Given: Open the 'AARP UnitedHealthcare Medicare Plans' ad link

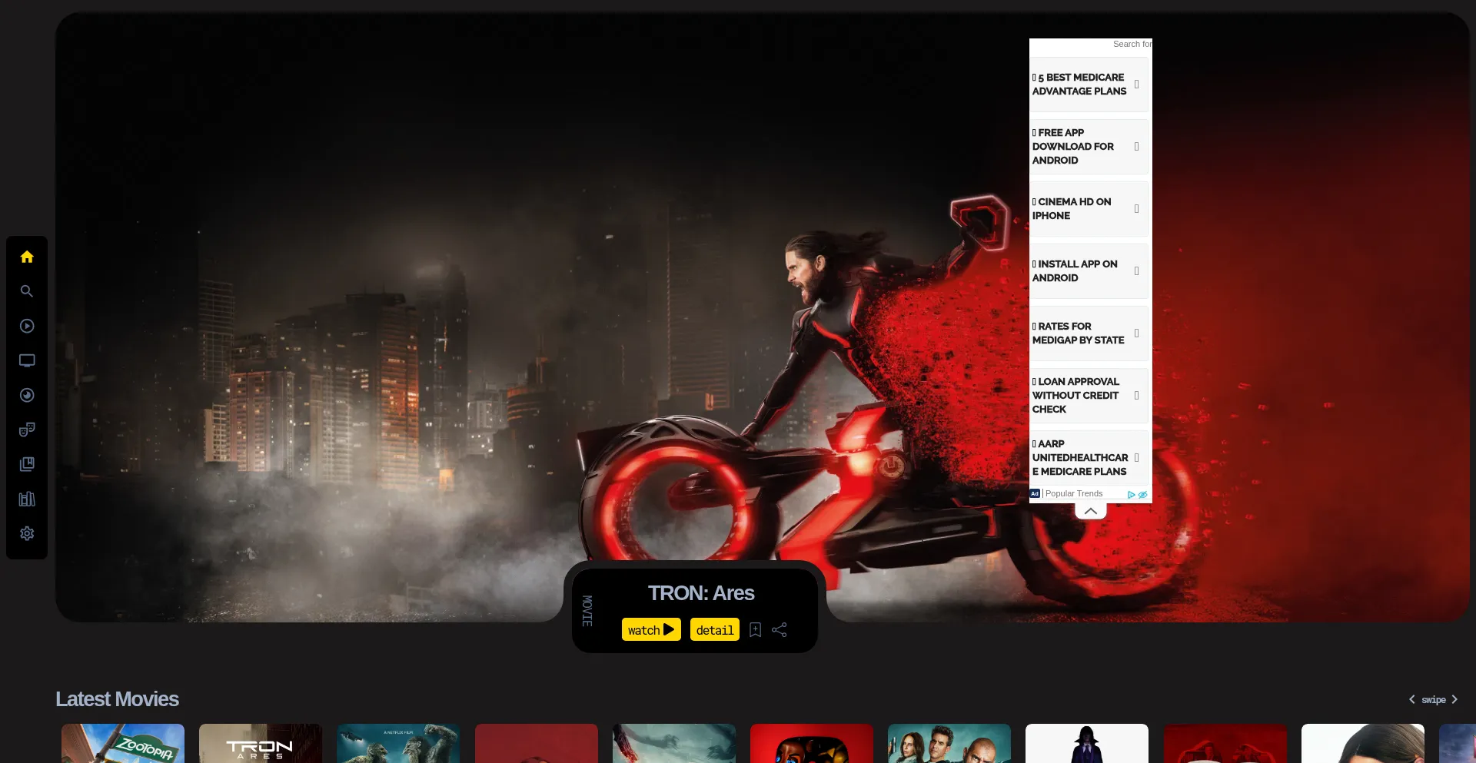Looking at the screenshot, I should coord(1089,458).
